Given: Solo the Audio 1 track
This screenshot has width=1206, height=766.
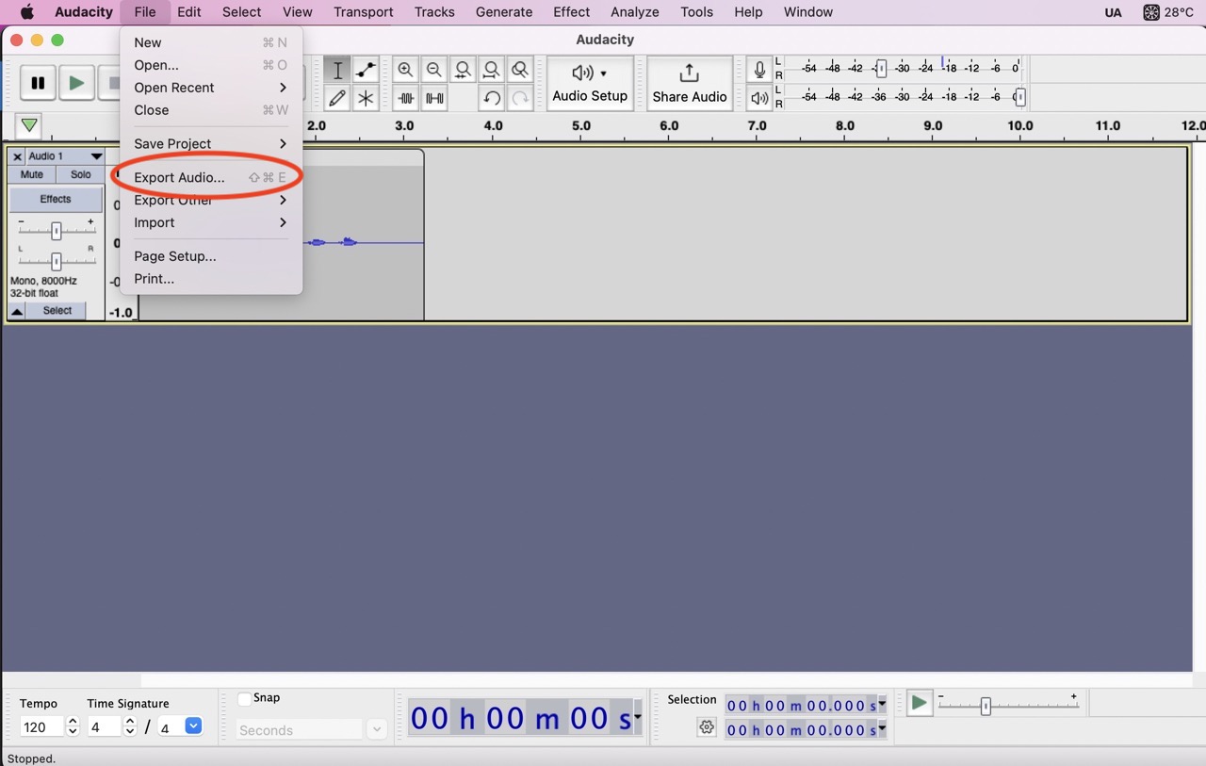Looking at the screenshot, I should click(x=81, y=174).
